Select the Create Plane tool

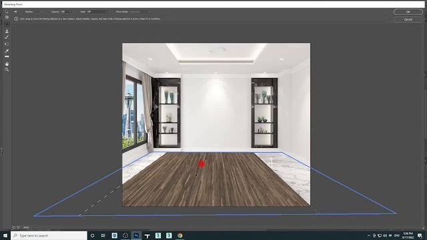click(x=7, y=17)
